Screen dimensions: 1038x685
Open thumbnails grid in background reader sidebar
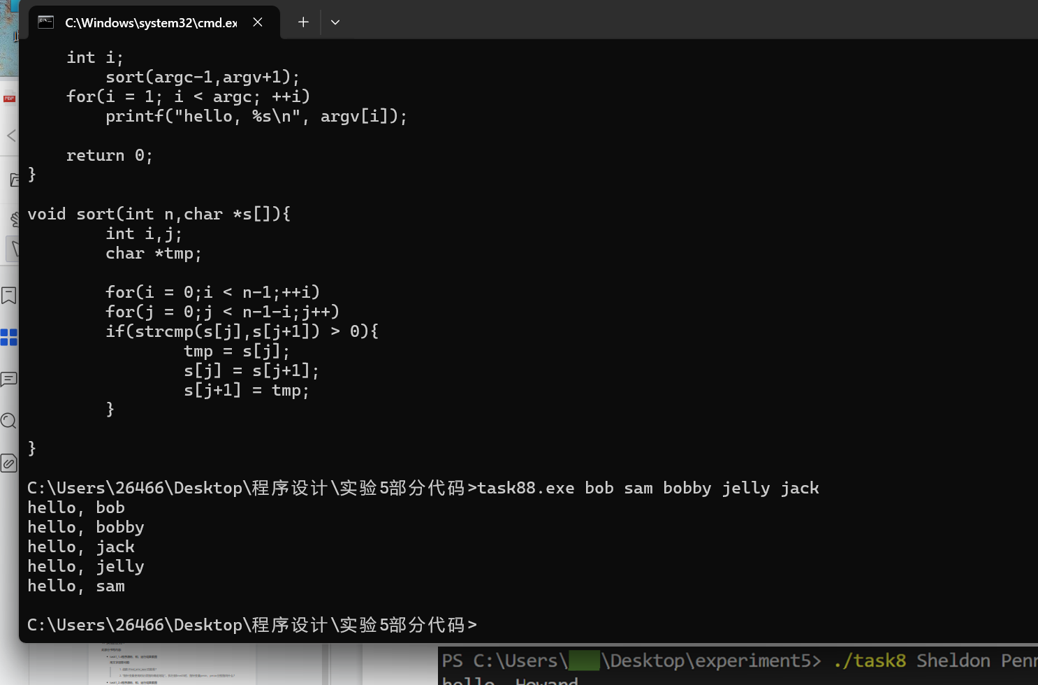point(8,337)
